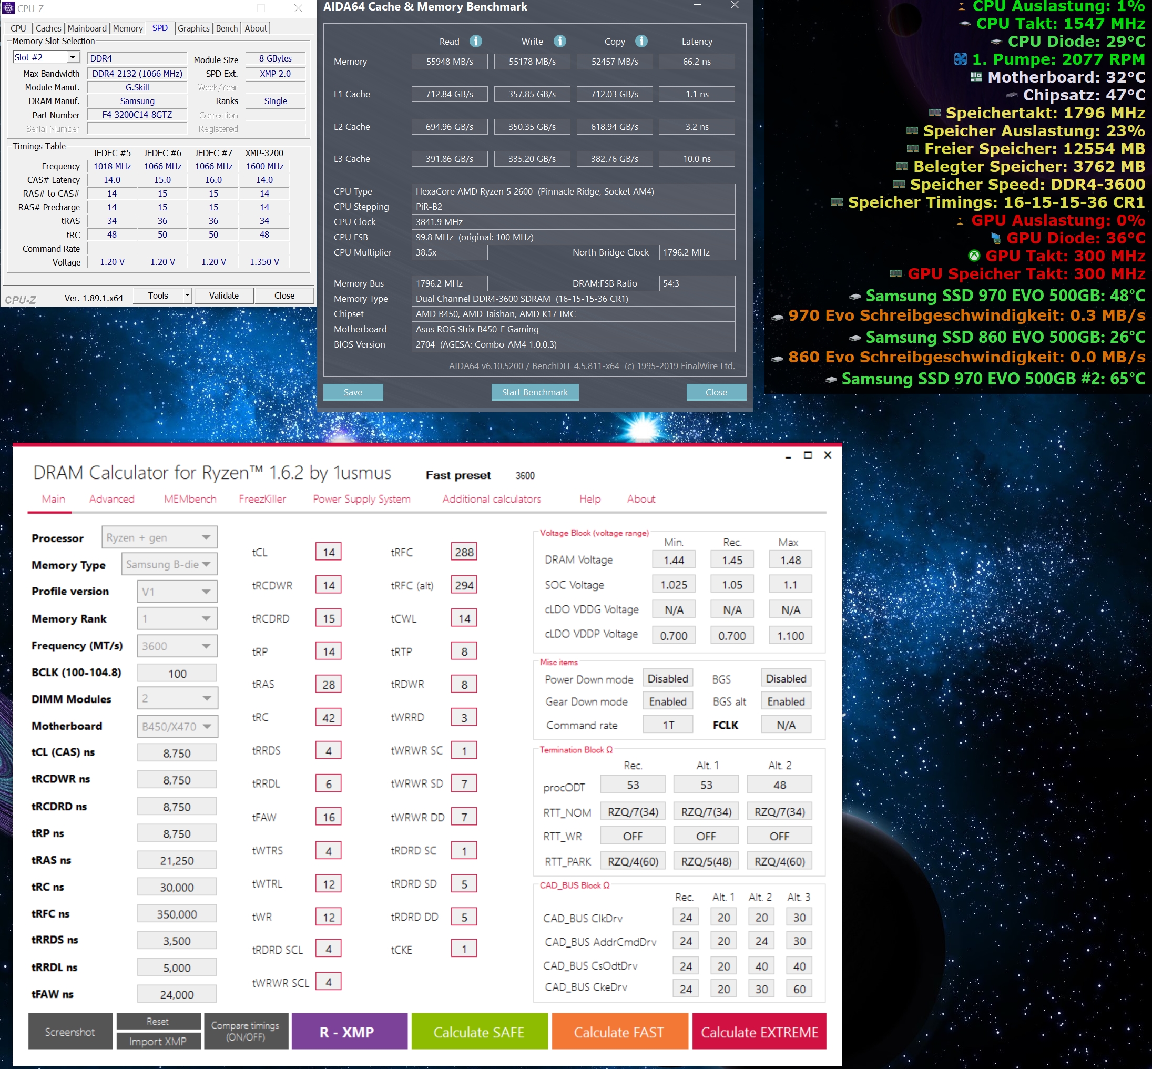Click the BCLK value field showing 100
The image size is (1152, 1069).
[177, 674]
